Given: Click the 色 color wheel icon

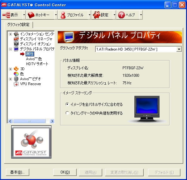Looking at the screenshot, I should 16,74.
